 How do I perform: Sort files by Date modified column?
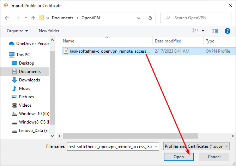point(168,41)
